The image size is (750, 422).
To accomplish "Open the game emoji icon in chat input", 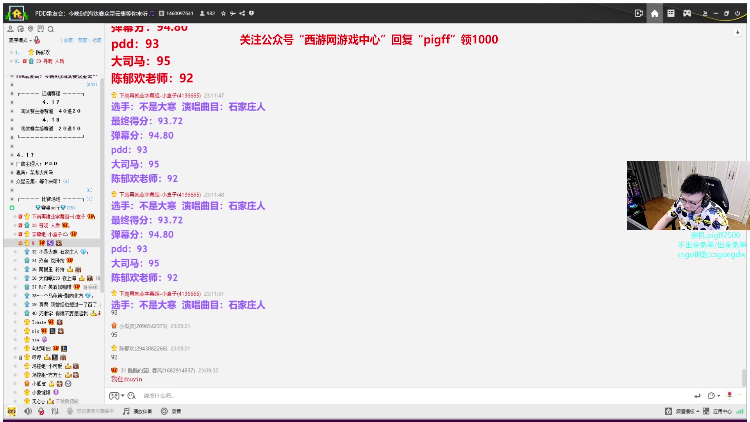I will point(114,396).
